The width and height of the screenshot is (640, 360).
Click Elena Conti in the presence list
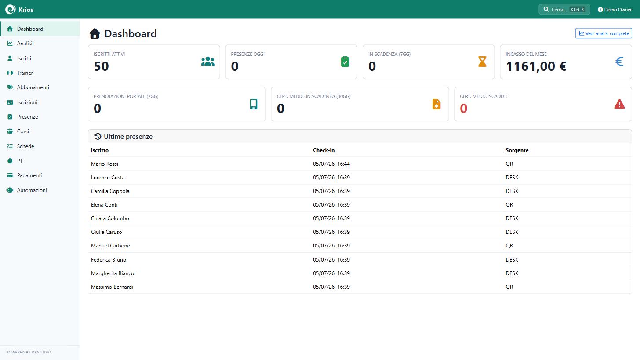point(104,205)
